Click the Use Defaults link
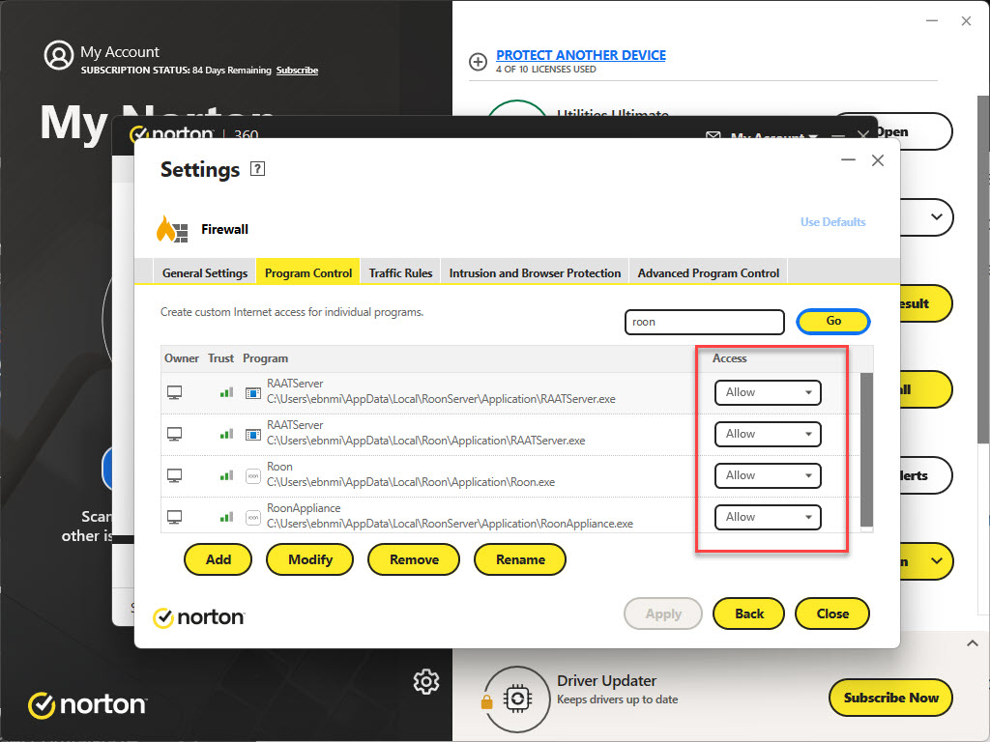This screenshot has height=742, width=990. pyautogui.click(x=832, y=222)
